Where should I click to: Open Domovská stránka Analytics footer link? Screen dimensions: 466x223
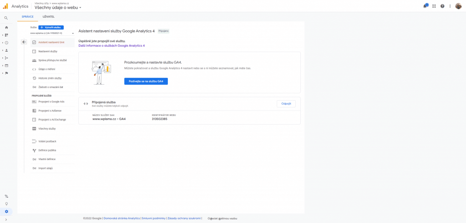122,218
